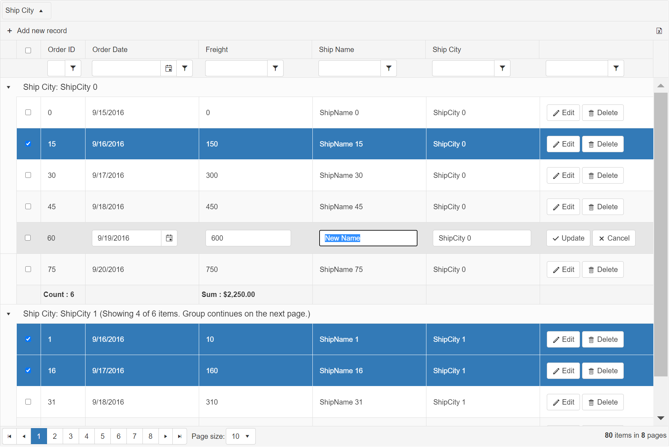The height and width of the screenshot is (447, 669).
Task: Go to page 6
Action: coord(119,436)
